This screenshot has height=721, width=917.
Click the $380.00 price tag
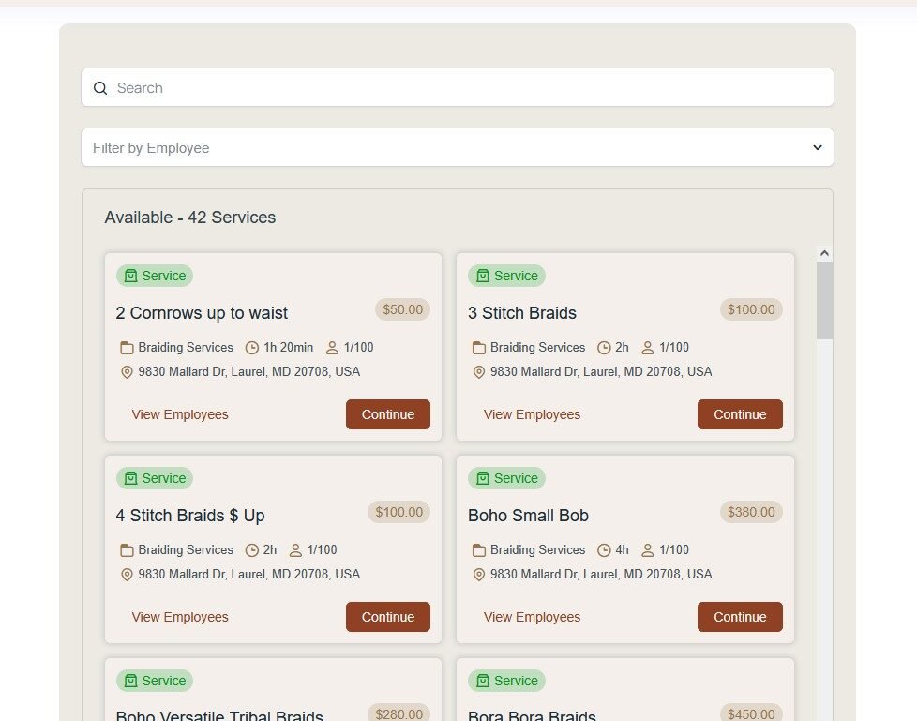point(751,512)
